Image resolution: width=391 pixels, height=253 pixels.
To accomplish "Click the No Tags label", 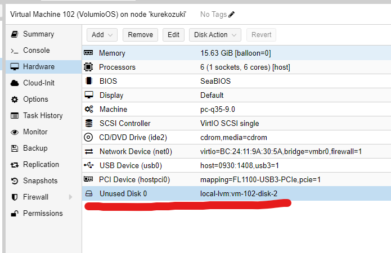I will click(x=213, y=15).
